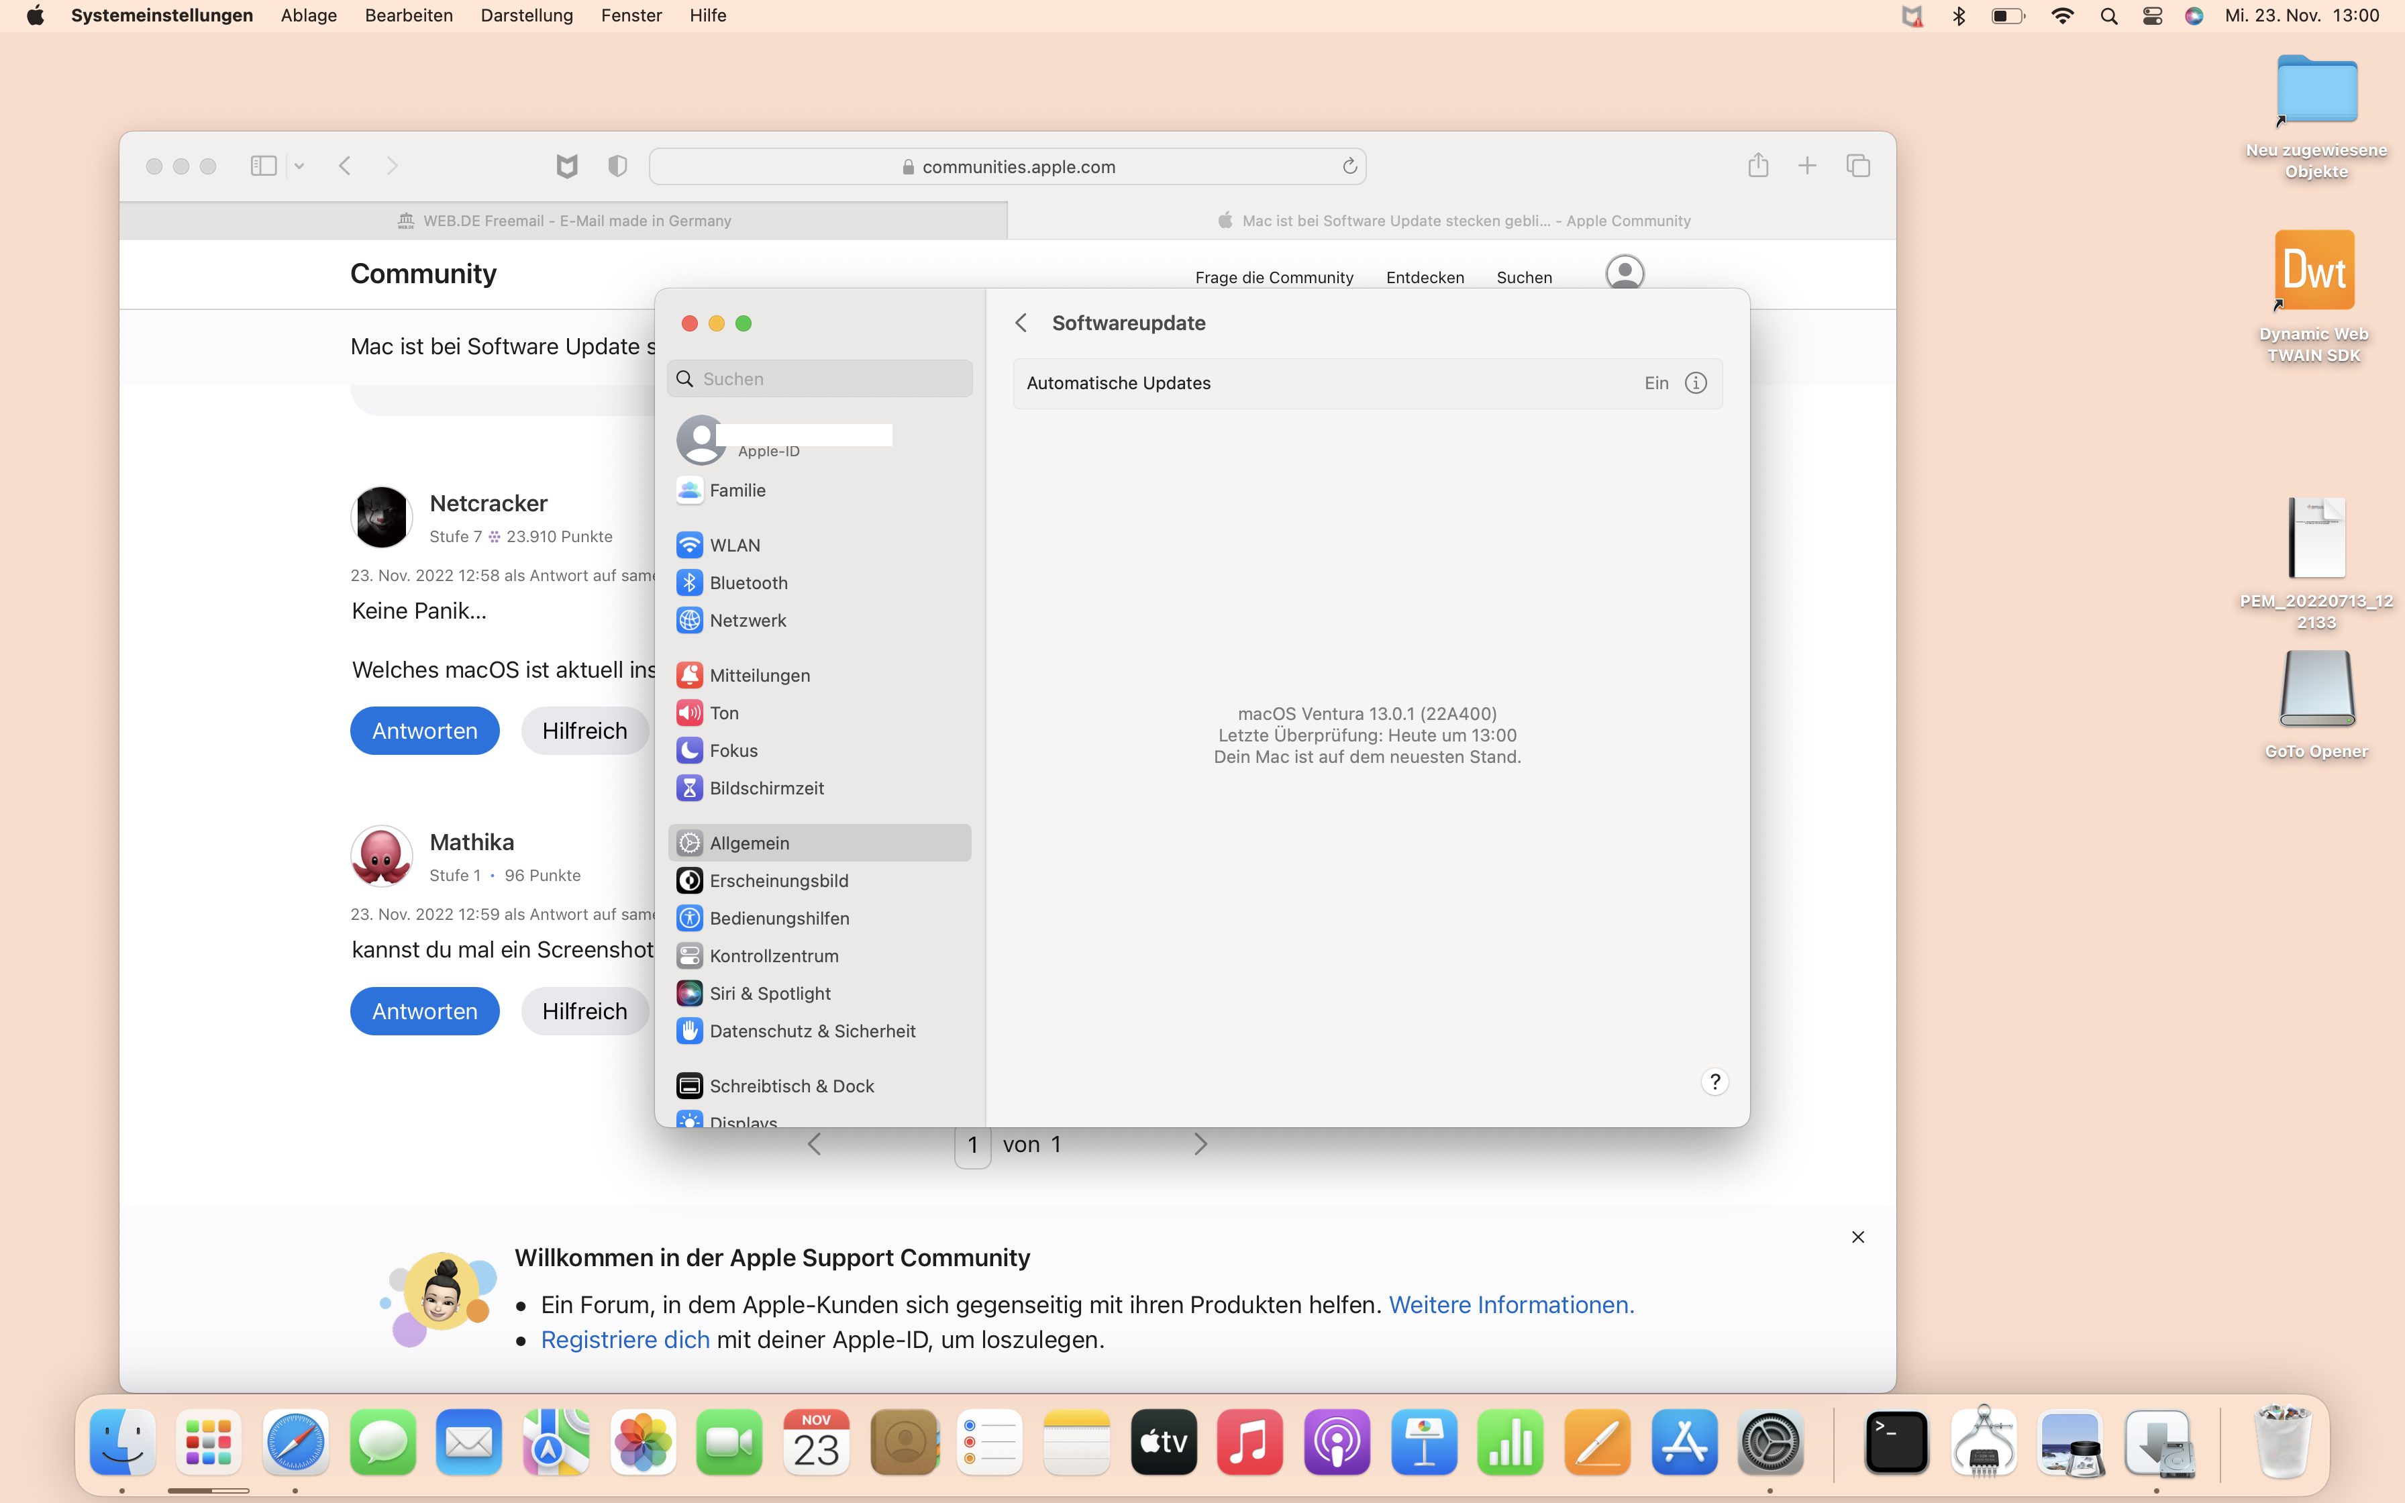Viewport: 2405px width, 1503px height.
Task: Dismiss the welcome community banner
Action: 1857,1237
